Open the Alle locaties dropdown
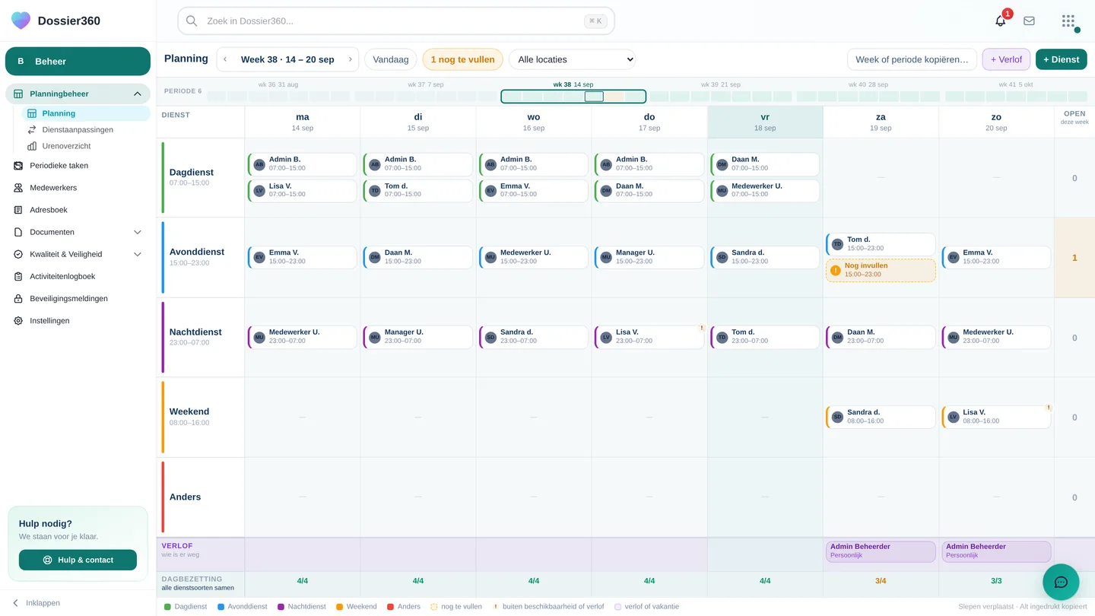 click(x=572, y=59)
